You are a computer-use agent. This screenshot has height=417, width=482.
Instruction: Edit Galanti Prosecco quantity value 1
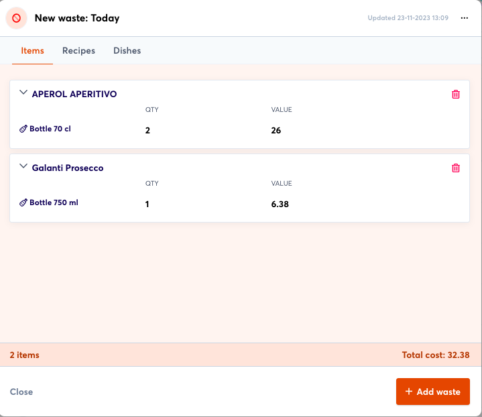[x=147, y=204]
